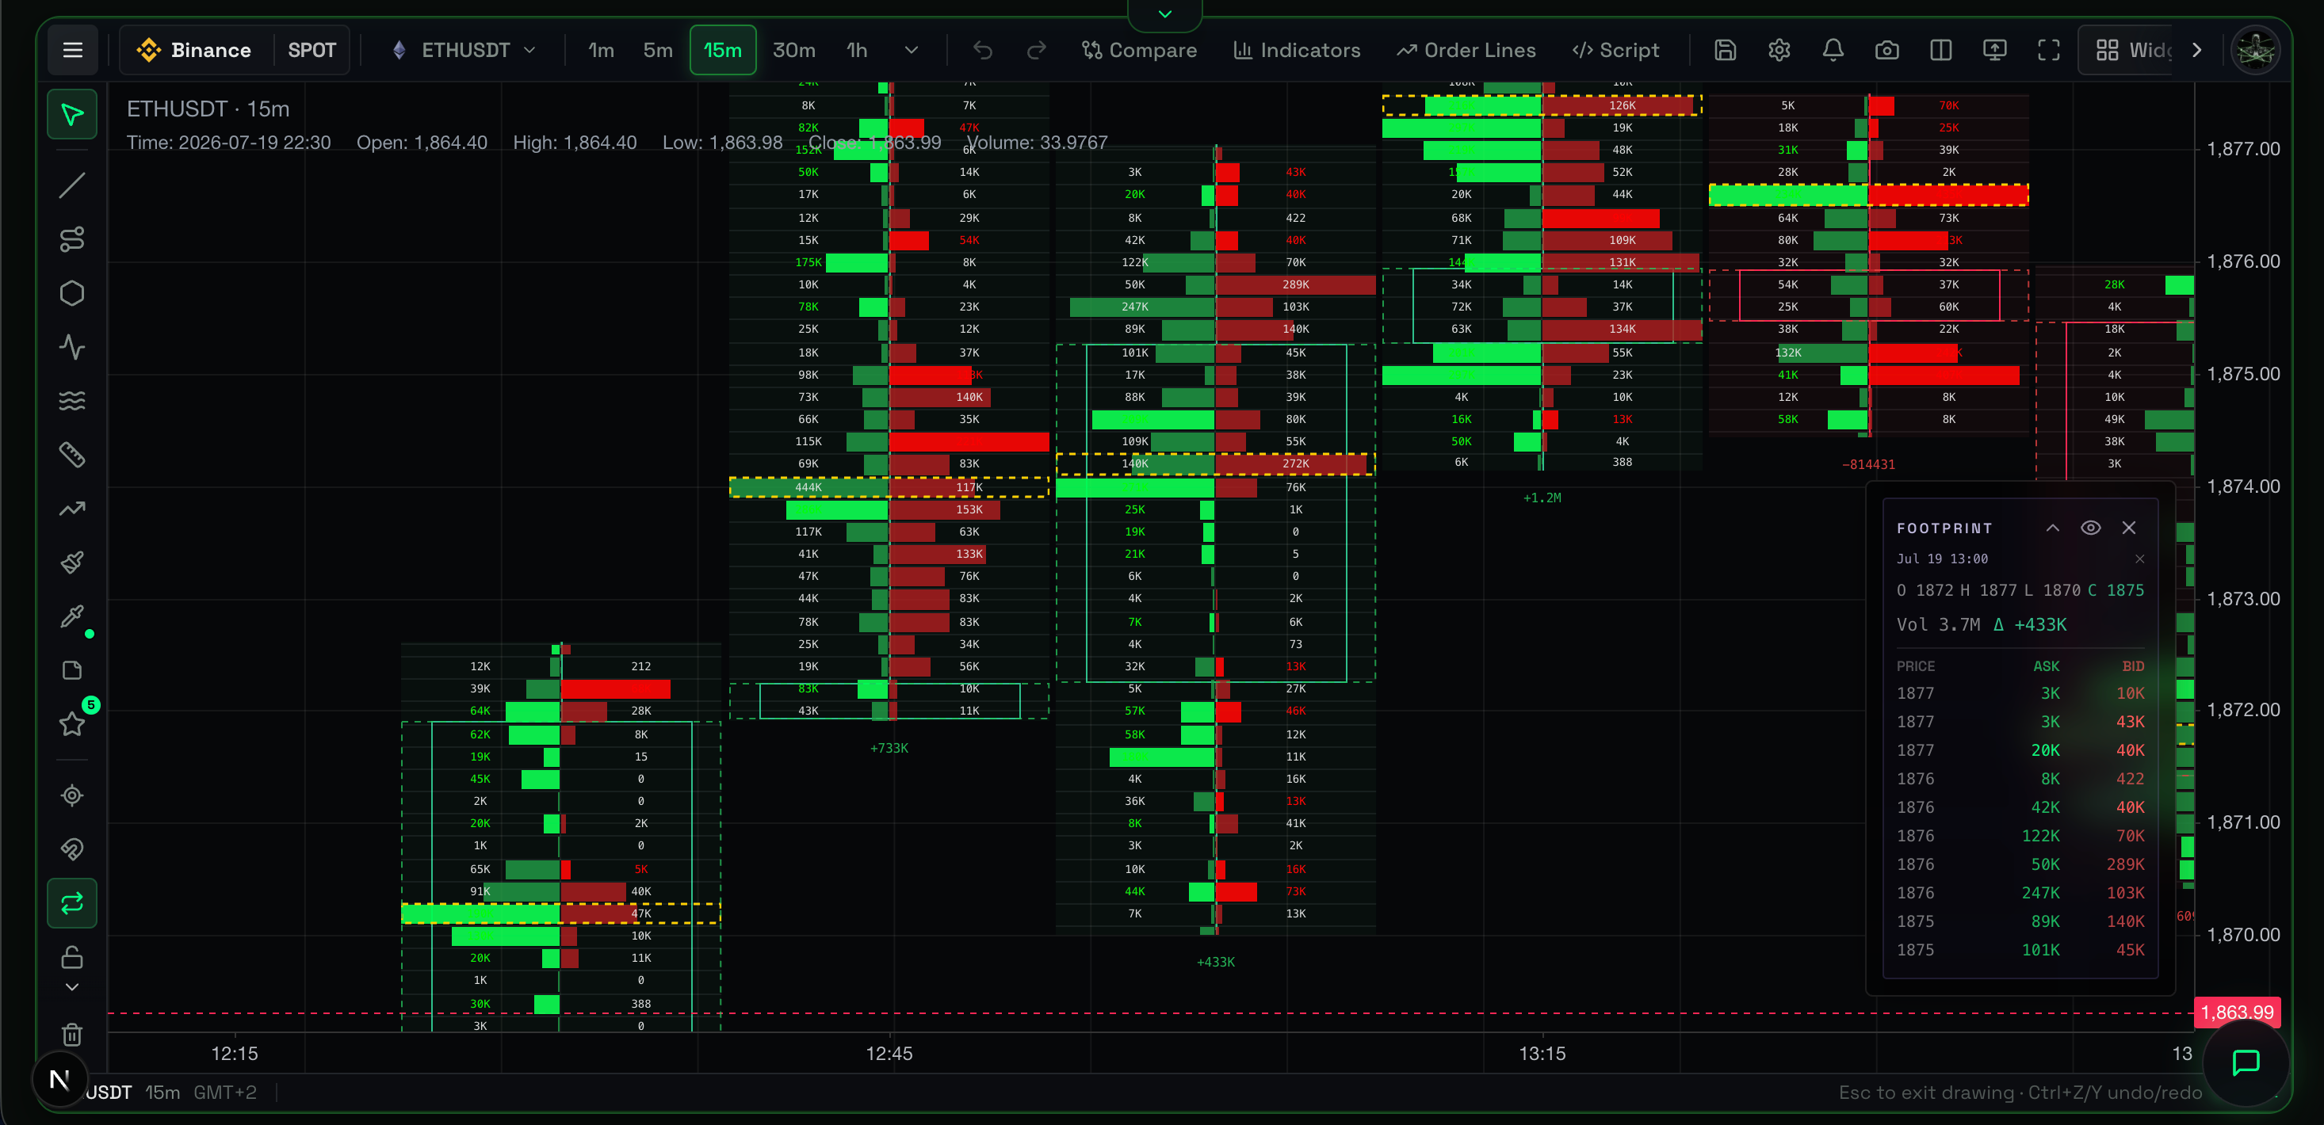Expand the top center pull-down chevron
Image resolution: width=2324 pixels, height=1125 pixels.
[1164, 14]
